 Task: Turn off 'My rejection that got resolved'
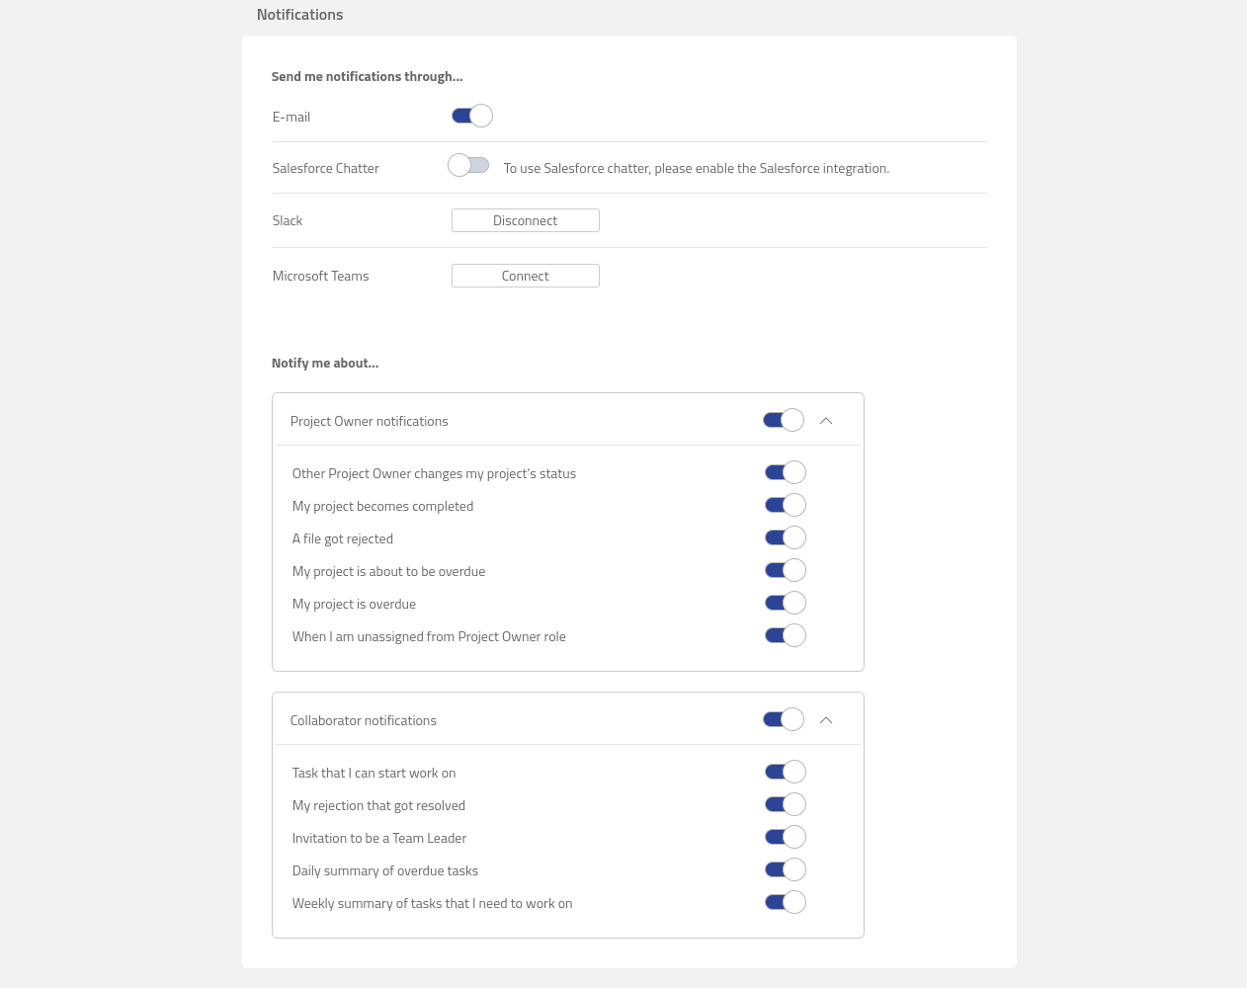tap(785, 804)
